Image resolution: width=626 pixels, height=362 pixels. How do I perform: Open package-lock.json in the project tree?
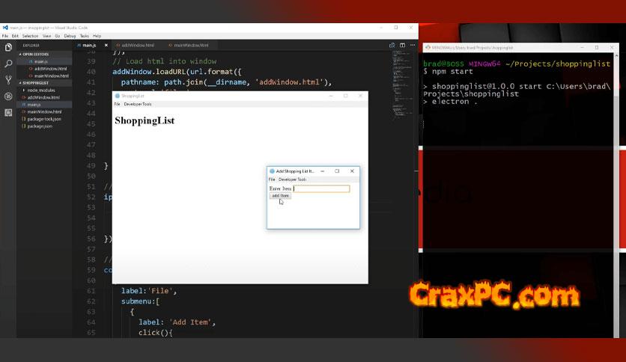coord(44,119)
